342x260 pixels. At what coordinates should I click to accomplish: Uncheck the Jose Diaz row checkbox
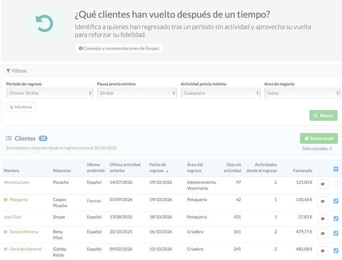tap(336, 218)
